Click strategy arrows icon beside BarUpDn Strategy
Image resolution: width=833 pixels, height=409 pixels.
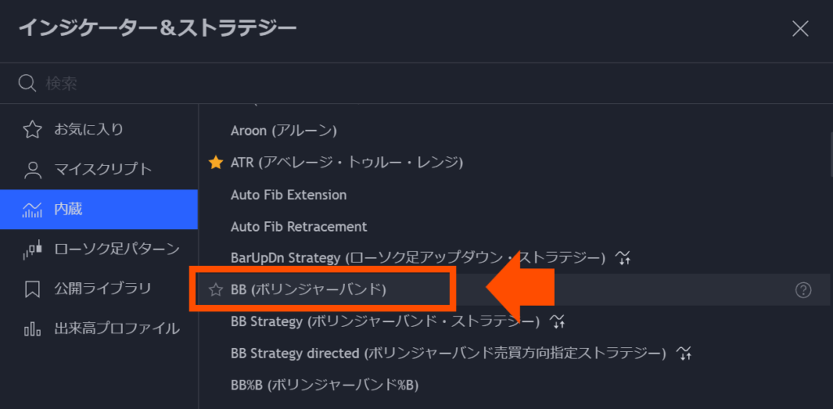click(x=622, y=258)
